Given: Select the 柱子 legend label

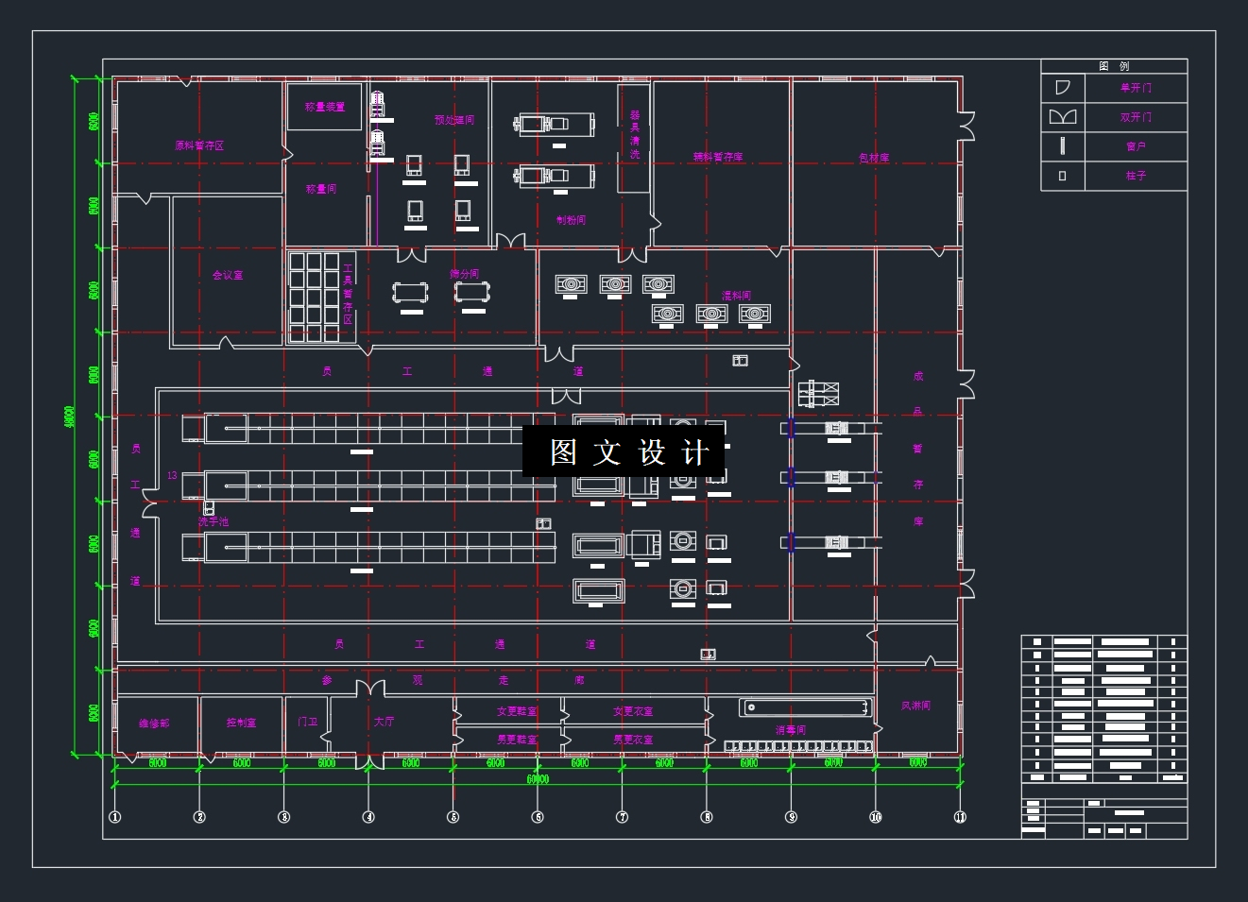Looking at the screenshot, I should (x=1136, y=176).
